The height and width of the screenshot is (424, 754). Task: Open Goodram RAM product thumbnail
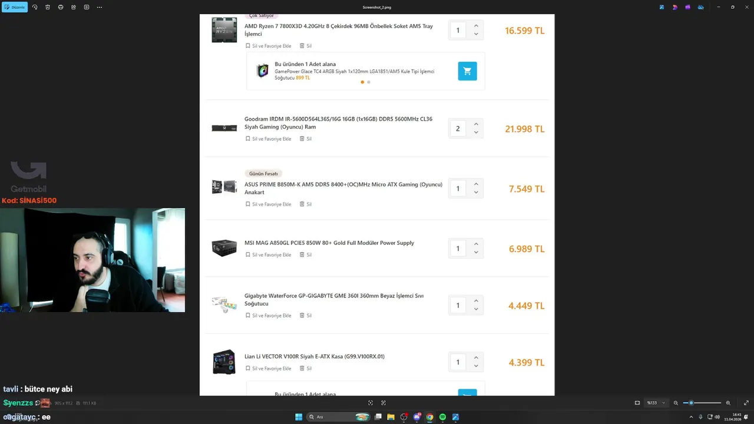click(x=224, y=128)
